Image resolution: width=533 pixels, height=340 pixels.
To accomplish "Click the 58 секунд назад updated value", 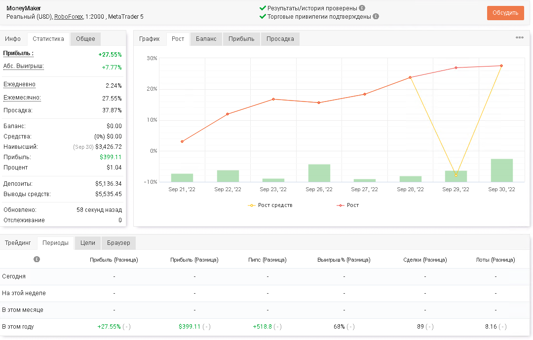I will [99, 210].
